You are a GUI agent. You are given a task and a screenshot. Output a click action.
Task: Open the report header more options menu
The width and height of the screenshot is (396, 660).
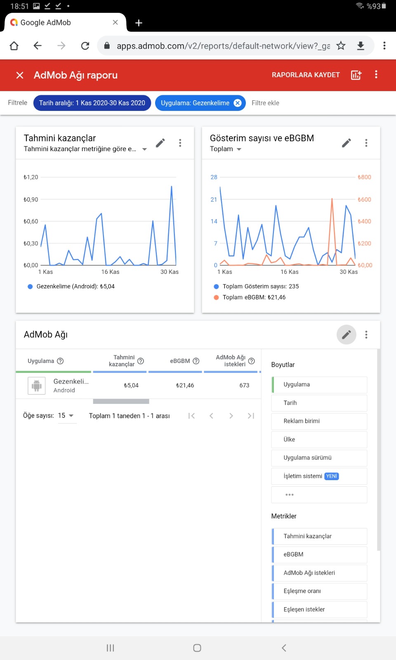tap(376, 75)
